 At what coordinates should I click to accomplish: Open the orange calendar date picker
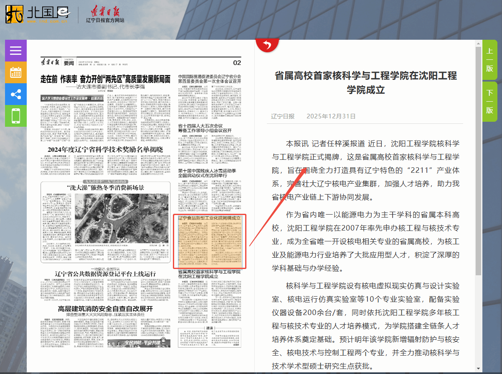click(15, 72)
